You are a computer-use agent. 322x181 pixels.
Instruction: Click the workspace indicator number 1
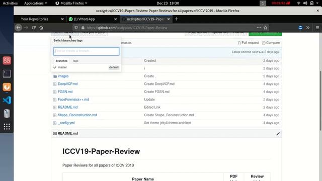click(263, 3)
